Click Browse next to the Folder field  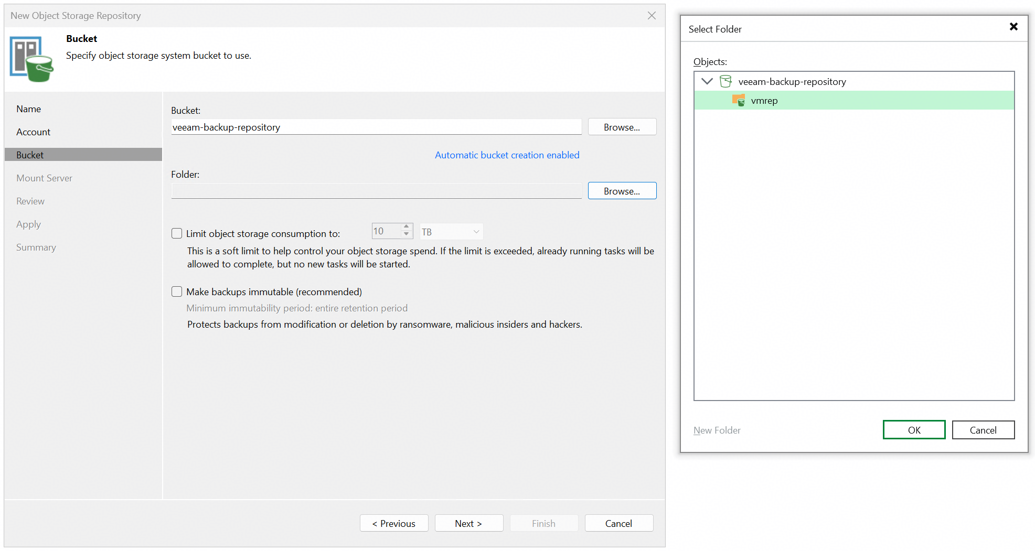pyautogui.click(x=622, y=191)
